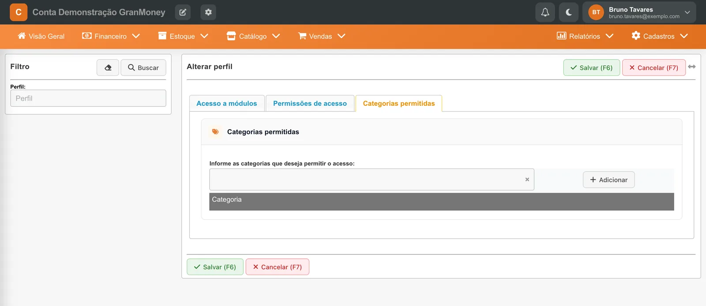The image size is (706, 306).
Task: Open the category selection combo box
Action: pos(372,179)
